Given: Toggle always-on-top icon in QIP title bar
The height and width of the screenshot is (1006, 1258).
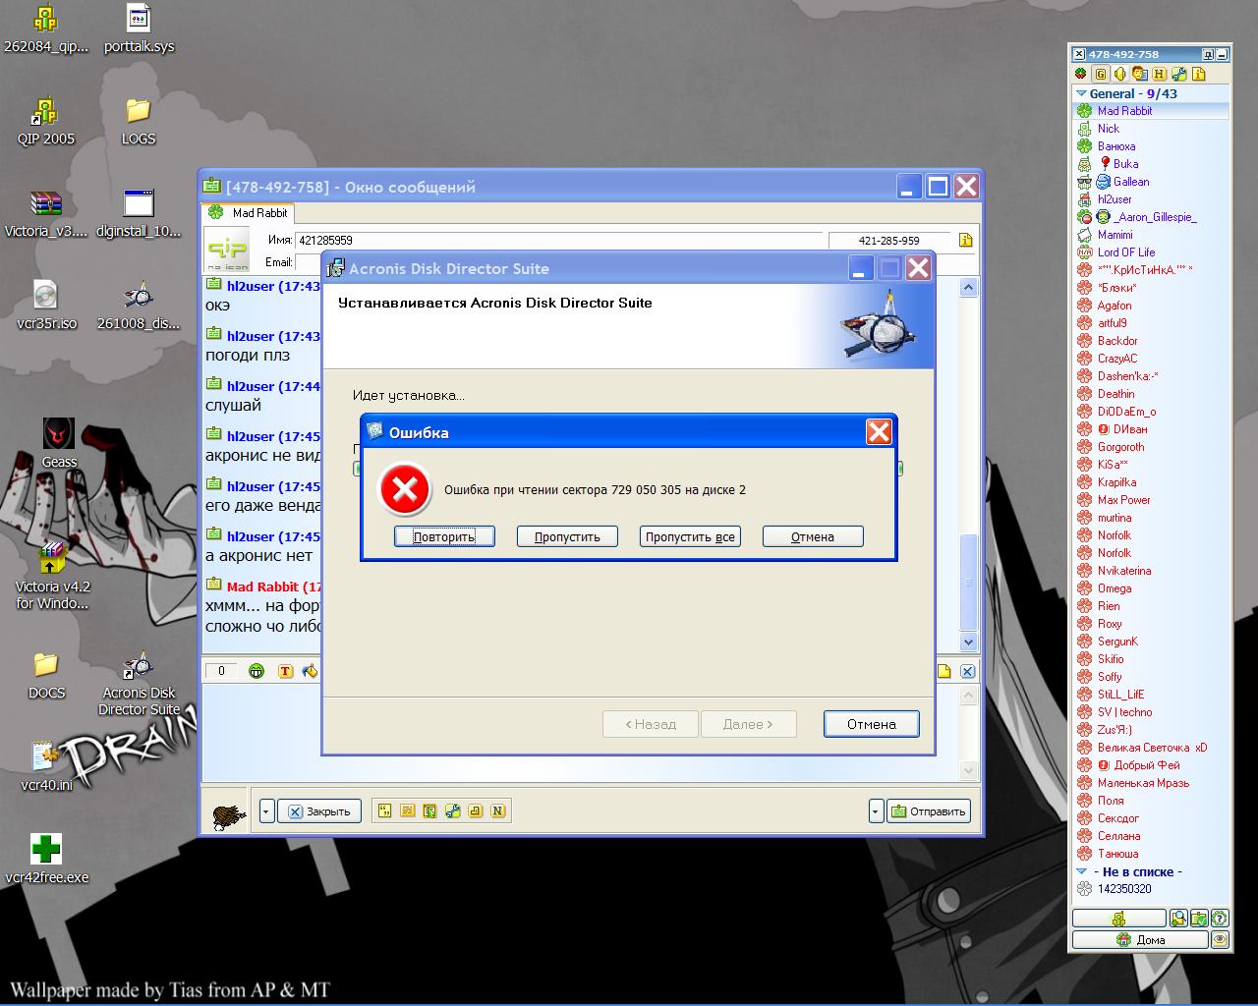Looking at the screenshot, I should pyautogui.click(x=1208, y=55).
